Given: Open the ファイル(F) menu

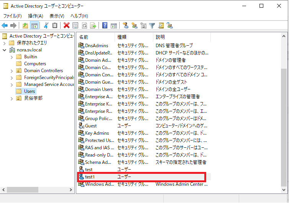Looking at the screenshot, I should [x=13, y=16].
